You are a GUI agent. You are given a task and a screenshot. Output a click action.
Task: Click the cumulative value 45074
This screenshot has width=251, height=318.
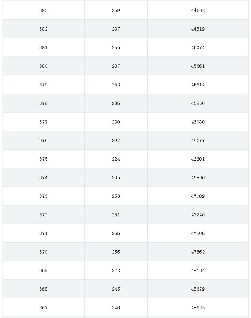pyautogui.click(x=198, y=47)
